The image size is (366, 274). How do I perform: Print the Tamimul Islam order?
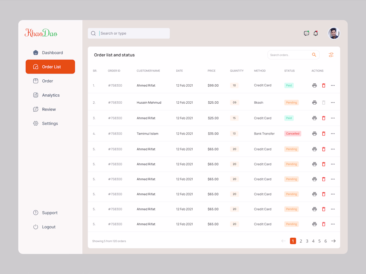(314, 134)
